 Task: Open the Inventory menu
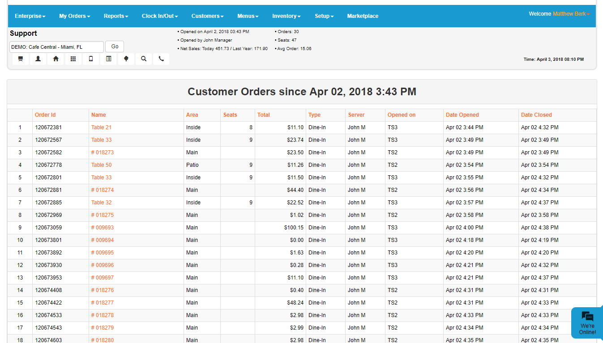point(286,16)
